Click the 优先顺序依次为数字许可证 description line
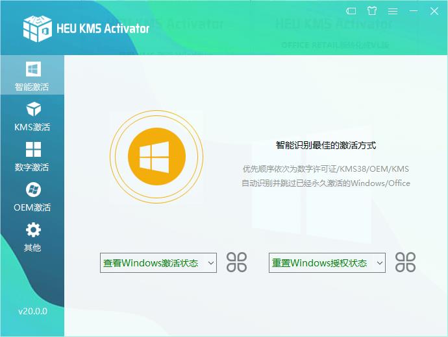Screen dimensions: 448x337 (x=326, y=168)
